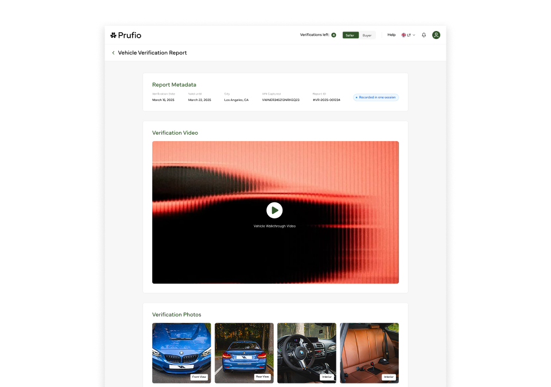Expand the LT language dropdown

pyautogui.click(x=411, y=35)
